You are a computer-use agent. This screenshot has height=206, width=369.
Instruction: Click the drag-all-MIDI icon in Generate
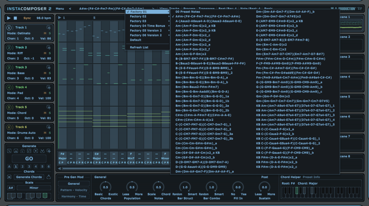pyautogui.click(x=49, y=151)
